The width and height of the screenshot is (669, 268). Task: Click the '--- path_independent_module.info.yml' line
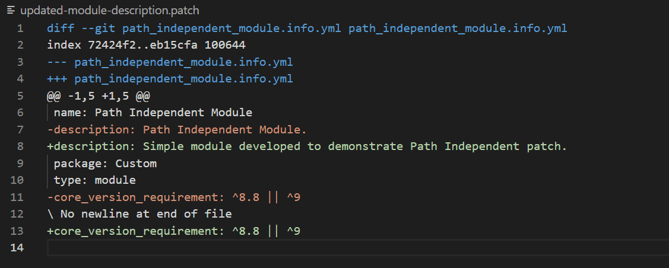[x=170, y=62]
